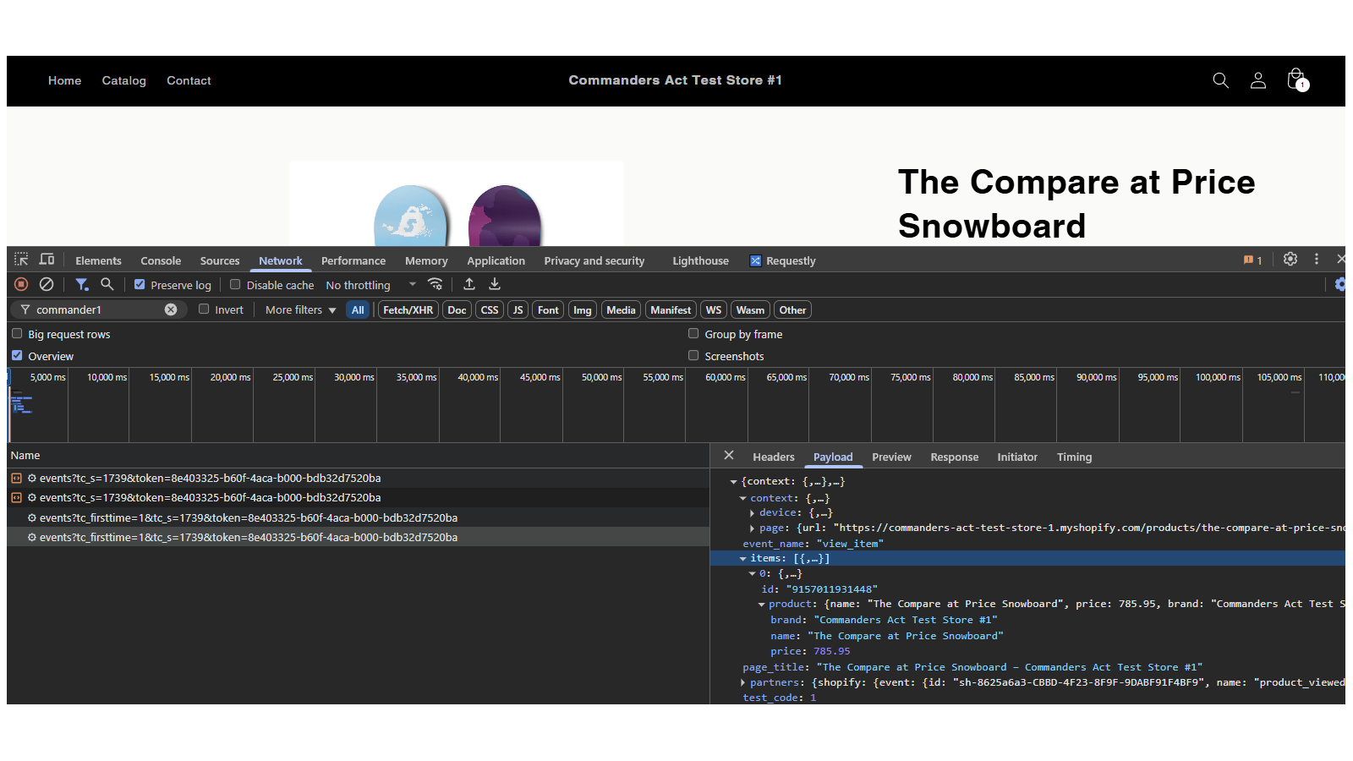Filter by WS requests

coord(714,310)
